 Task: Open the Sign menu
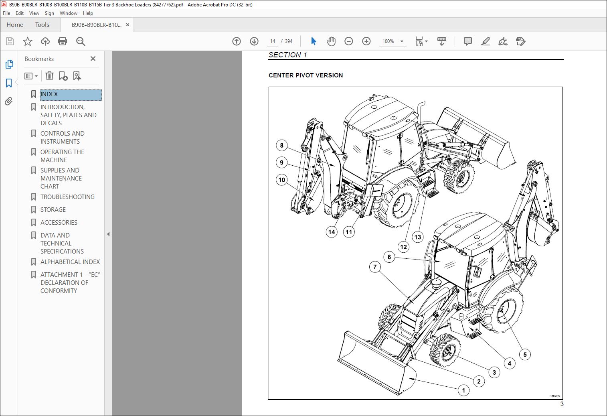coord(49,13)
